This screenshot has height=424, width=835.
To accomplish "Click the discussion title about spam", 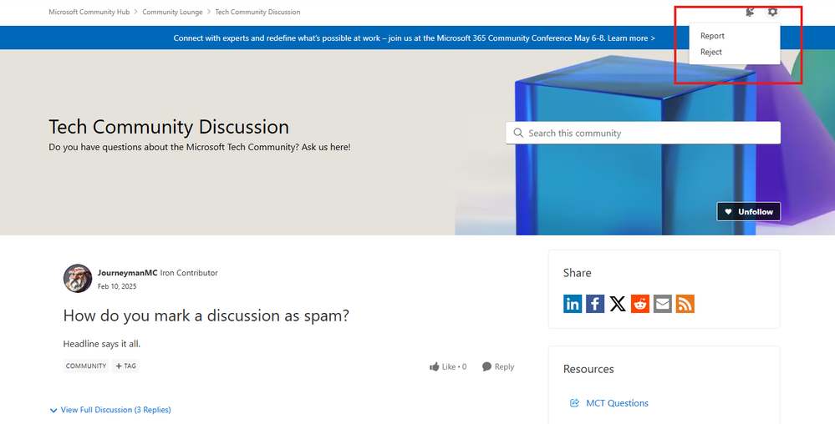I will [x=206, y=315].
